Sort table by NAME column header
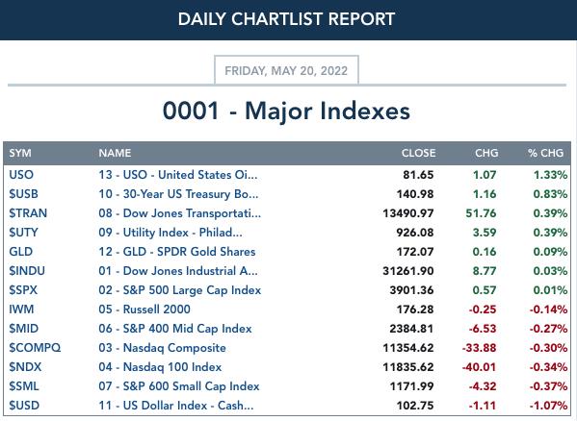 click(x=115, y=153)
